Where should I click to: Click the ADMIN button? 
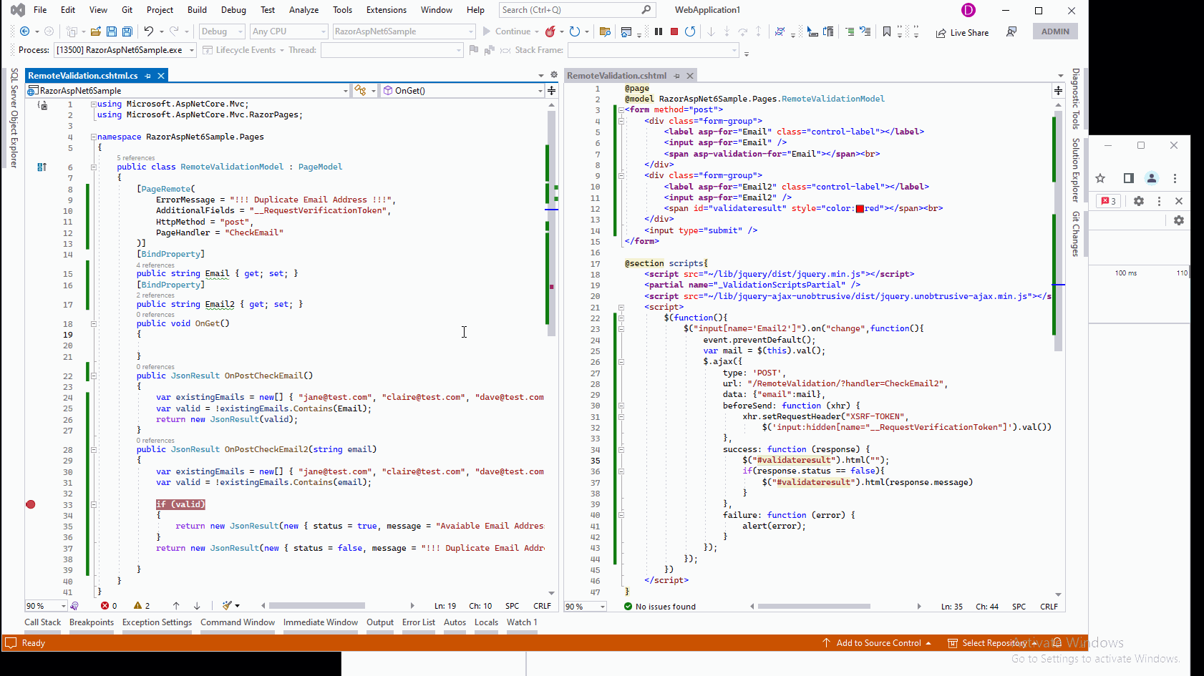point(1055,31)
